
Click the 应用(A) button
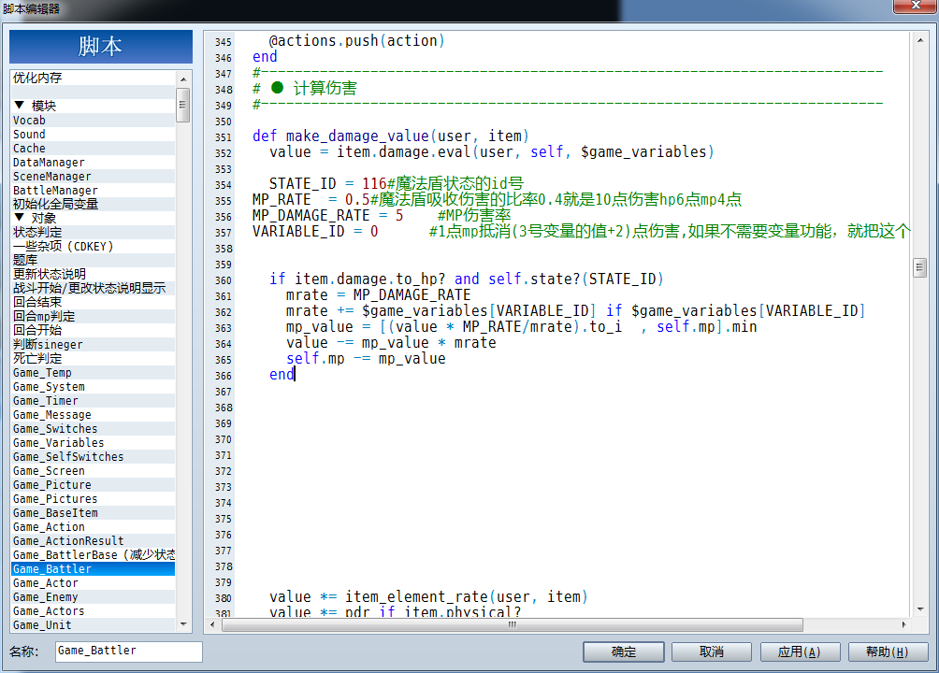[800, 652]
